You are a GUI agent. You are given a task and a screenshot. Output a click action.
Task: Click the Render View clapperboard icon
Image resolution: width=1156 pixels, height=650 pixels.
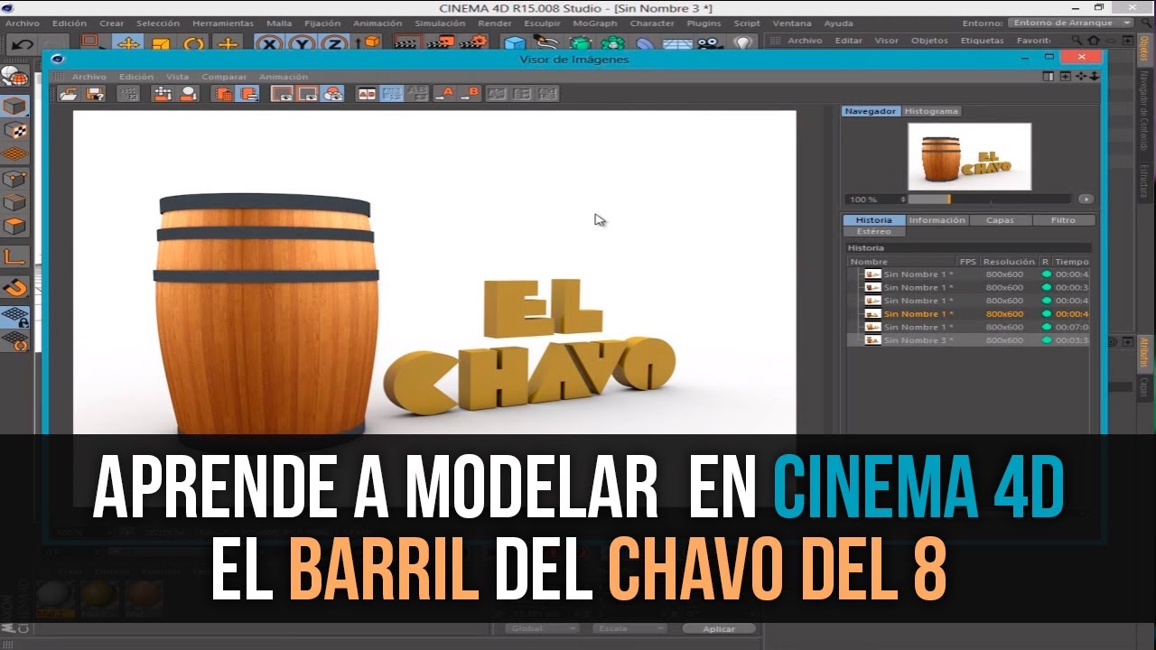pos(408,42)
